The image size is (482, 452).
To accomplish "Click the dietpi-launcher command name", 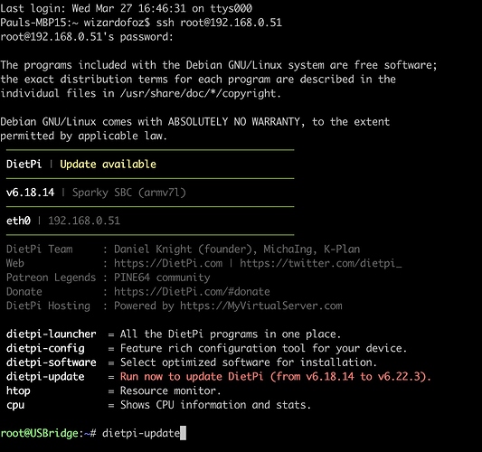I will tap(52, 334).
